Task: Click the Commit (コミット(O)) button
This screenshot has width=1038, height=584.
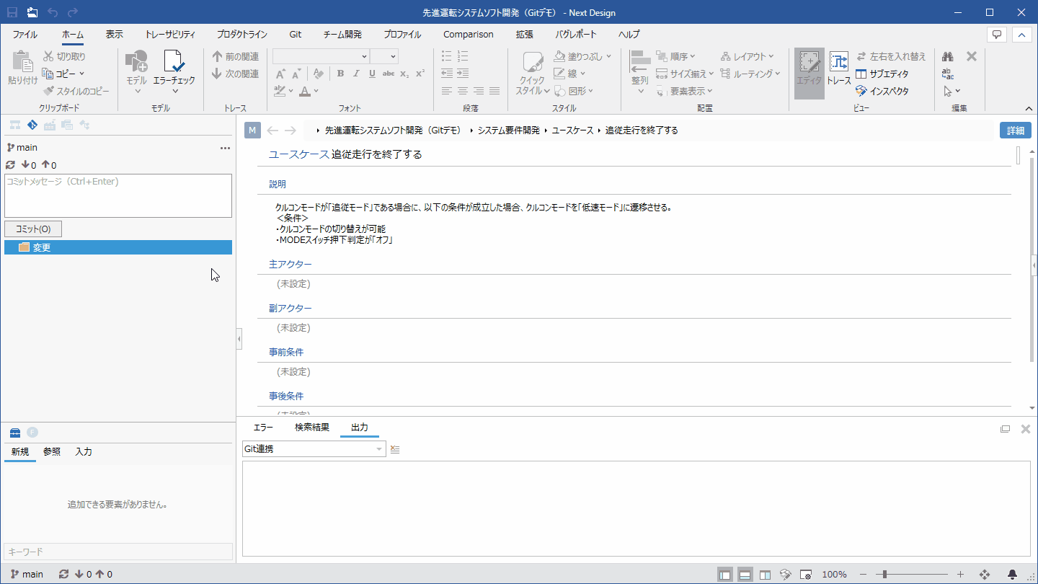Action: (x=33, y=229)
